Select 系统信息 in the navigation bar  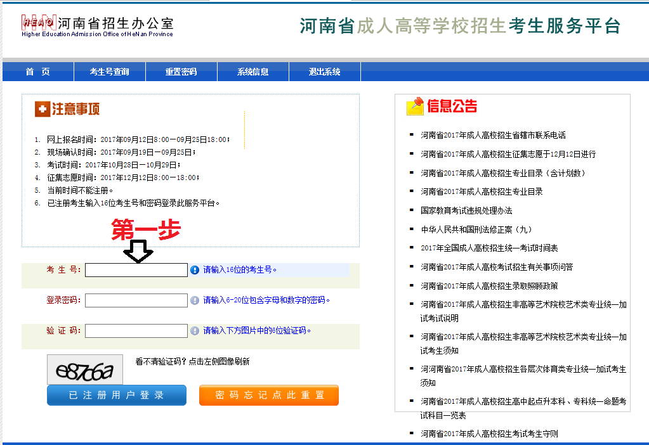tap(252, 72)
